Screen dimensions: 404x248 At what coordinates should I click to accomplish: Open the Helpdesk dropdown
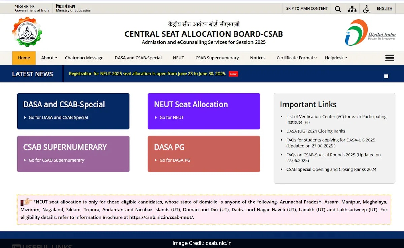(335, 58)
